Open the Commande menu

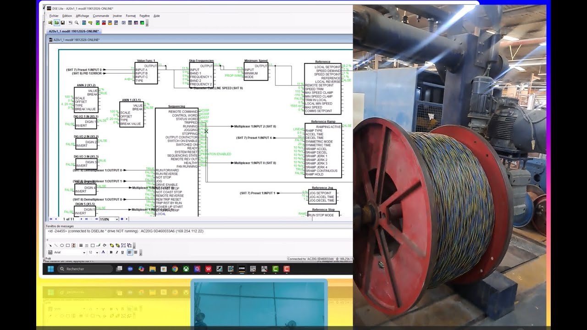[x=101, y=16]
